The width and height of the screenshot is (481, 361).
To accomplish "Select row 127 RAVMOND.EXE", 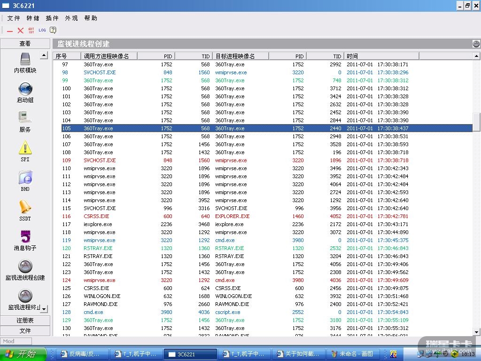I will (267, 304).
